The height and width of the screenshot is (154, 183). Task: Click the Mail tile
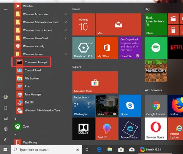pos(118,25)
